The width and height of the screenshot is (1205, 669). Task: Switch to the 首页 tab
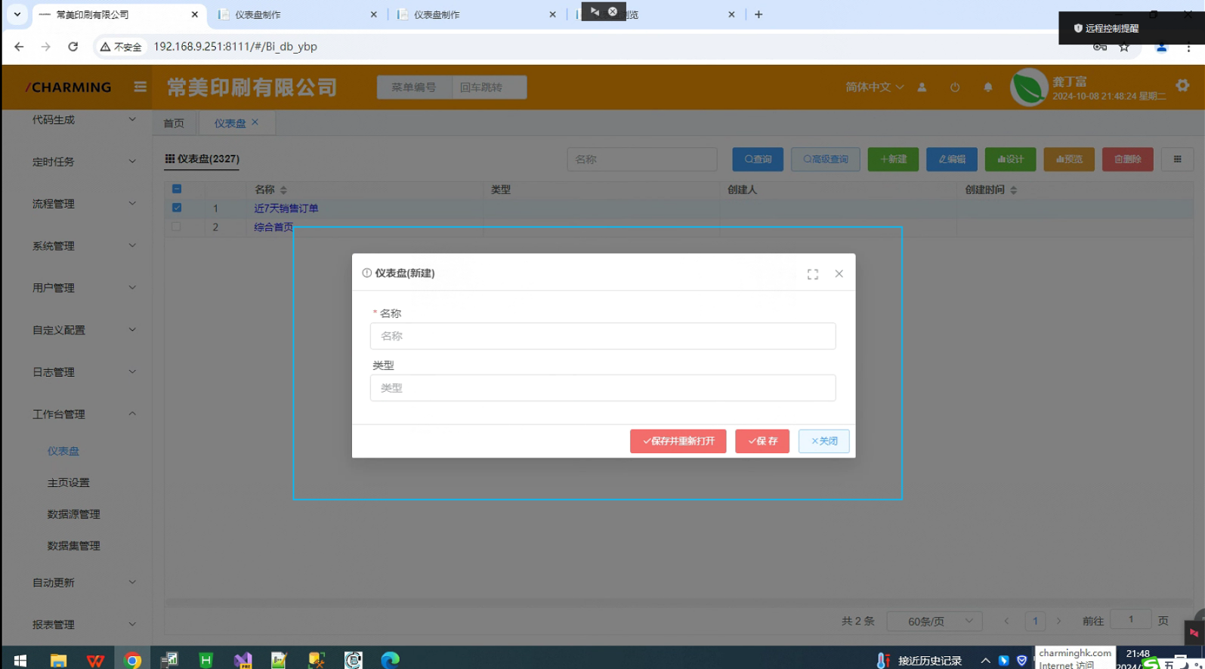point(174,123)
